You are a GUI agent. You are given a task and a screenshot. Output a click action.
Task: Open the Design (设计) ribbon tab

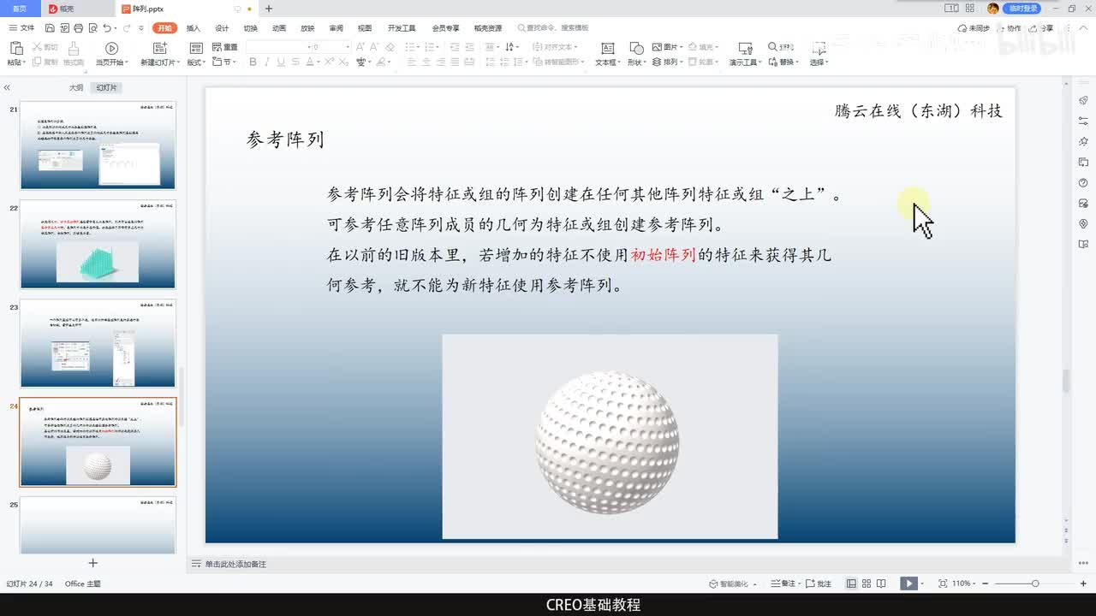coord(222,28)
